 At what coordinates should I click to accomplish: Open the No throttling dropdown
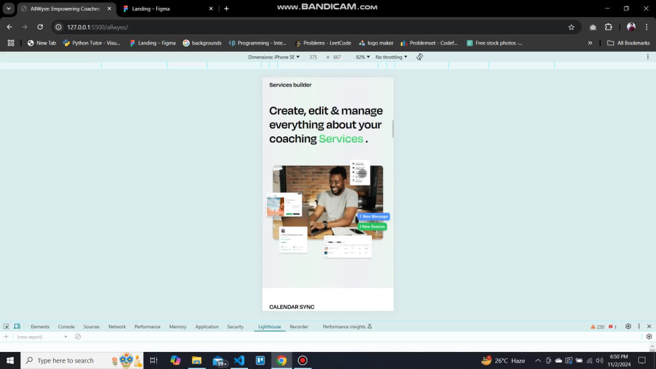[391, 57]
